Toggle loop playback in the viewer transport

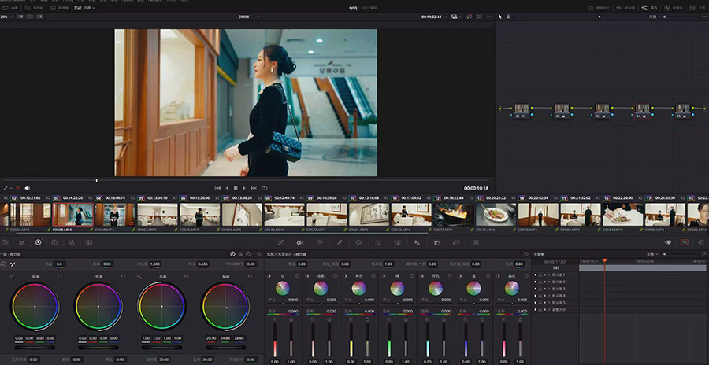[x=264, y=188]
